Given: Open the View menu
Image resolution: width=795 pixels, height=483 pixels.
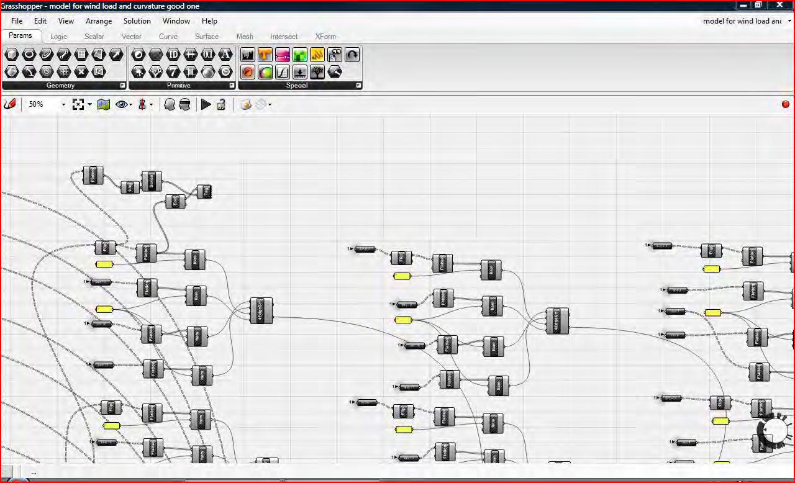Looking at the screenshot, I should coord(66,21).
